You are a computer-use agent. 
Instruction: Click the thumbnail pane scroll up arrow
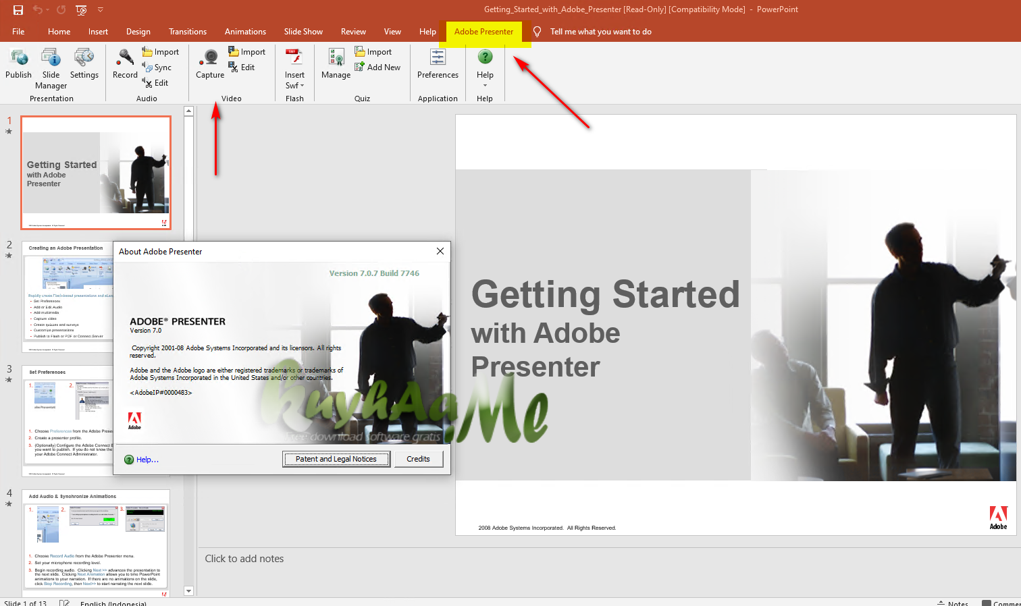tap(189, 111)
